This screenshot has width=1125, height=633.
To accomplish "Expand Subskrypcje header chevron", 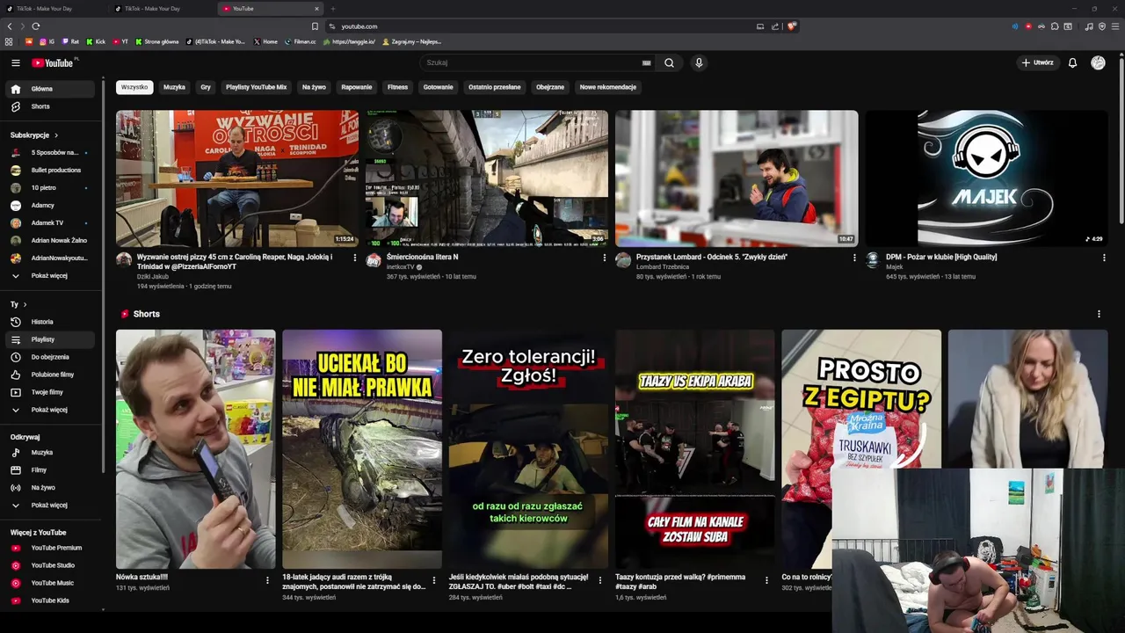I will [56, 135].
